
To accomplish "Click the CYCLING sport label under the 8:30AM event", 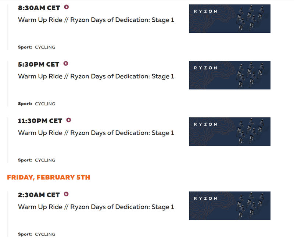I will [x=45, y=47].
